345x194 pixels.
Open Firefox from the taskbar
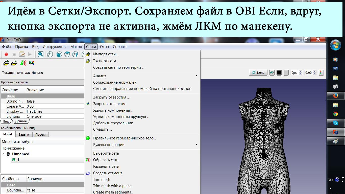(x=335, y=96)
